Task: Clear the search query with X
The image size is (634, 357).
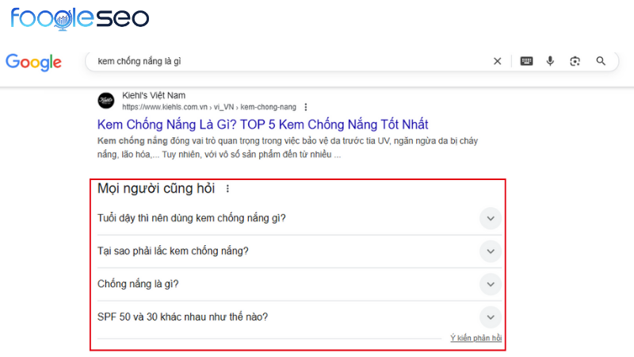Action: [x=498, y=61]
